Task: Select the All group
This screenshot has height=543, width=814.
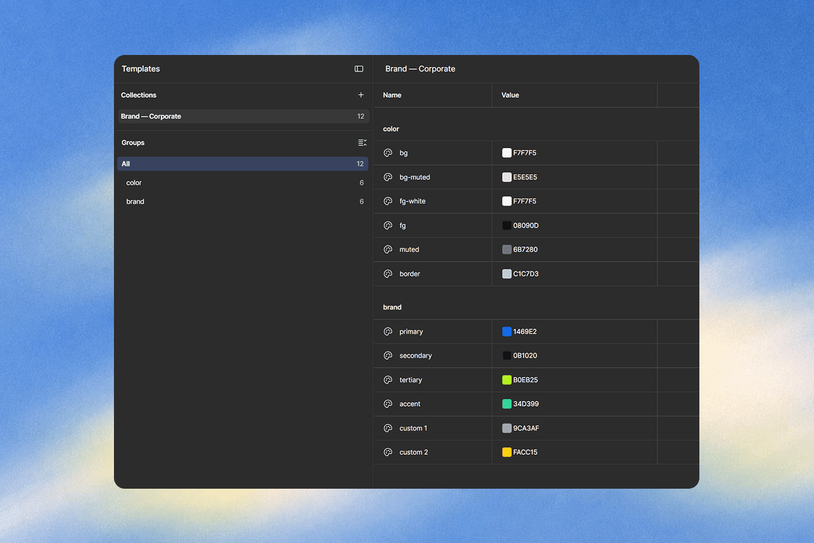Action: click(x=243, y=164)
